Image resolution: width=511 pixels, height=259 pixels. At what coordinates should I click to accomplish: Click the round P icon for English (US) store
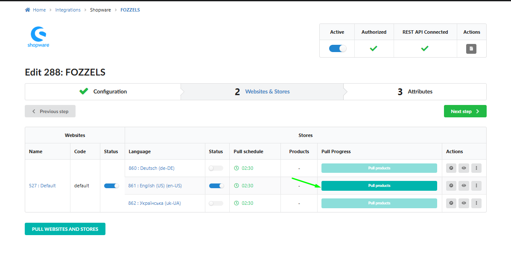(x=451, y=186)
